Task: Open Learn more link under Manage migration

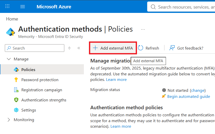Action: 116,80
